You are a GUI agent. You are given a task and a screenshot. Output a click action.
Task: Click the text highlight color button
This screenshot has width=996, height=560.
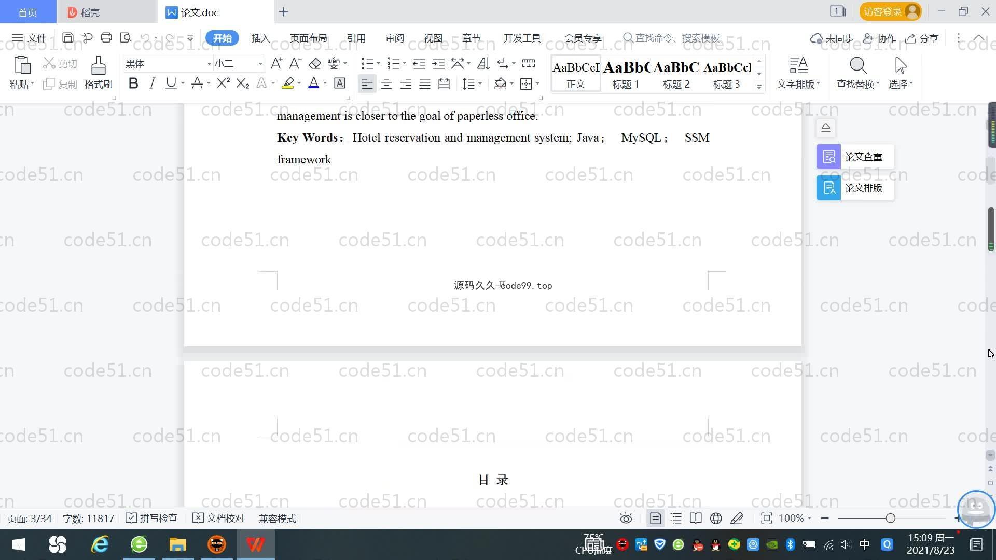(x=288, y=83)
